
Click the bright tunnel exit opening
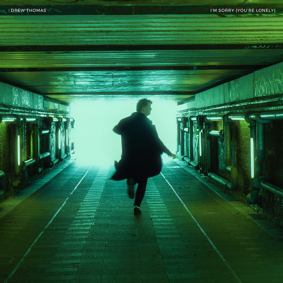[93, 130]
